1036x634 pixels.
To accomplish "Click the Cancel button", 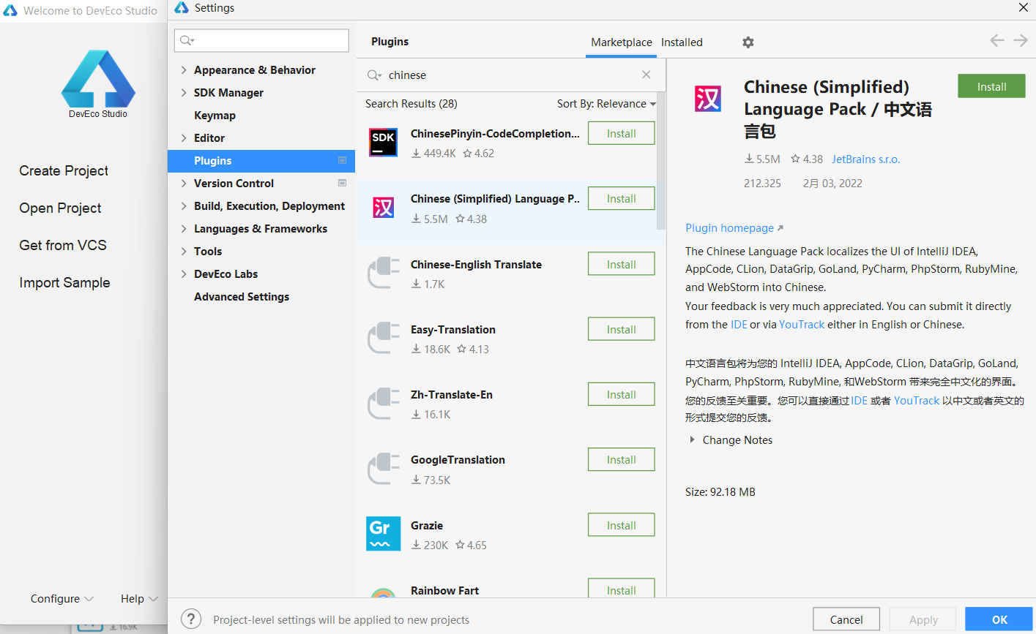I will (x=846, y=619).
